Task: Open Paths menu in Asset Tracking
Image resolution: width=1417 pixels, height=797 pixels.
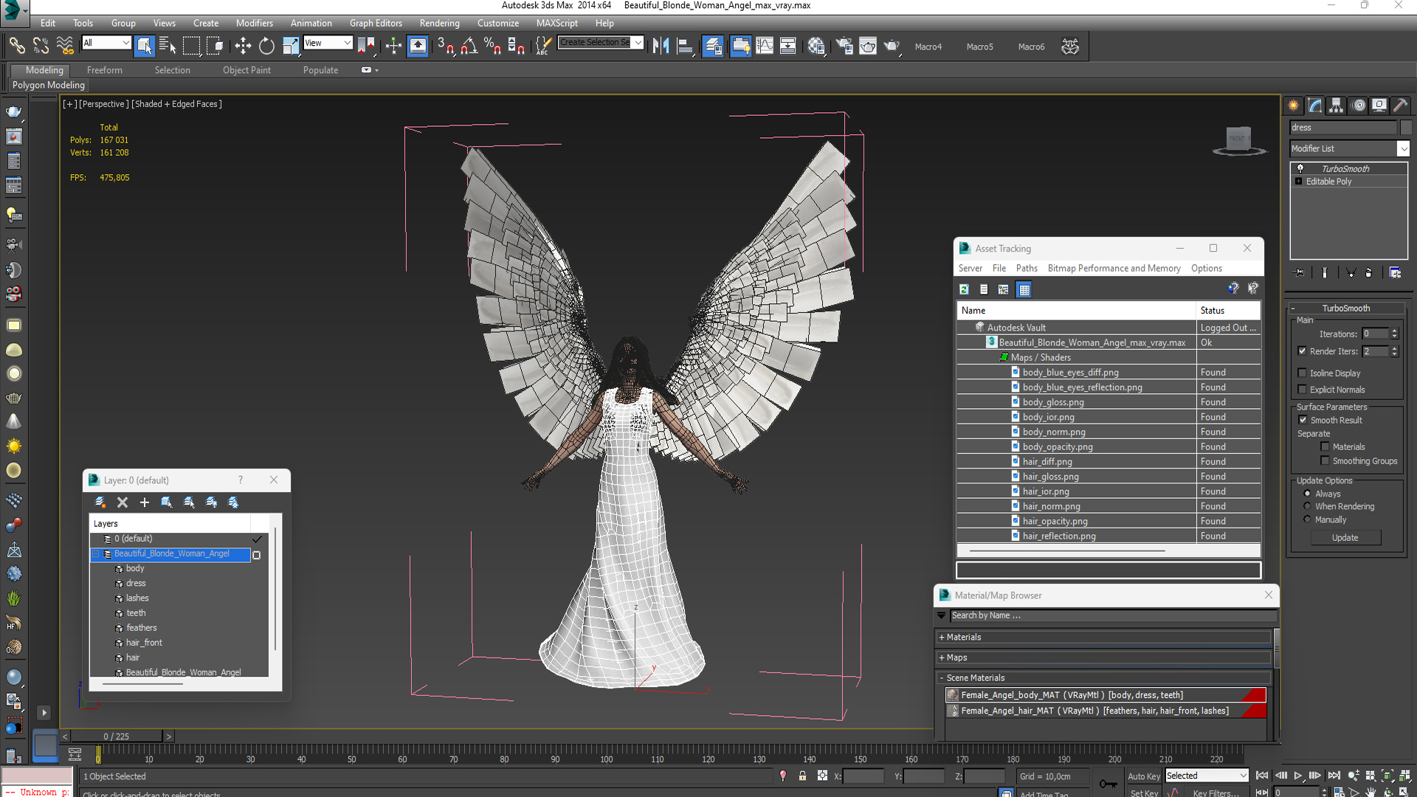Action: pyautogui.click(x=1026, y=269)
